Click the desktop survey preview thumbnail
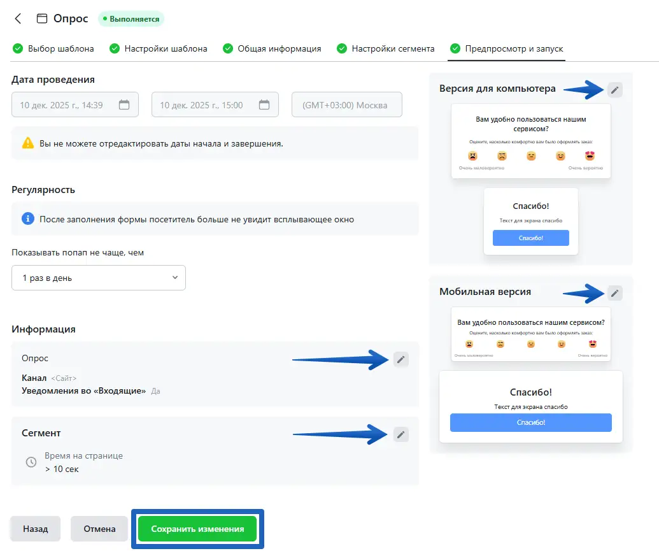The image size is (659, 551). (x=530, y=141)
